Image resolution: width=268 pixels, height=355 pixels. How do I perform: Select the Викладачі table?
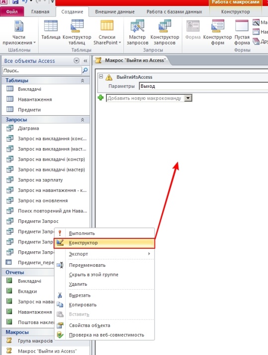(46, 89)
